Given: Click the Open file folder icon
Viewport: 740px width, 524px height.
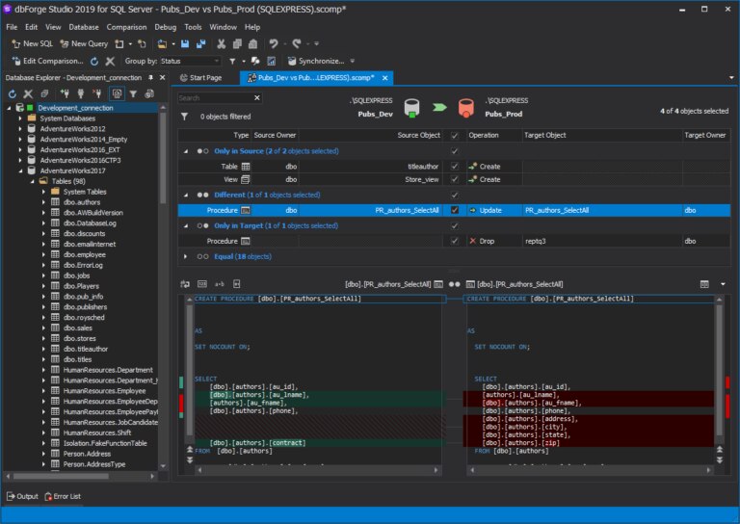Looking at the screenshot, I should 162,44.
